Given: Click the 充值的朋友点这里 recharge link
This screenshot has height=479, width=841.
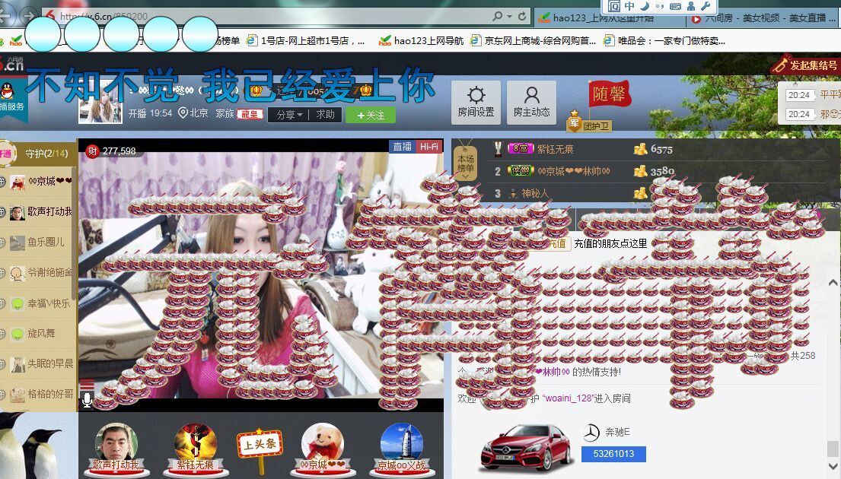Looking at the screenshot, I should [x=611, y=243].
